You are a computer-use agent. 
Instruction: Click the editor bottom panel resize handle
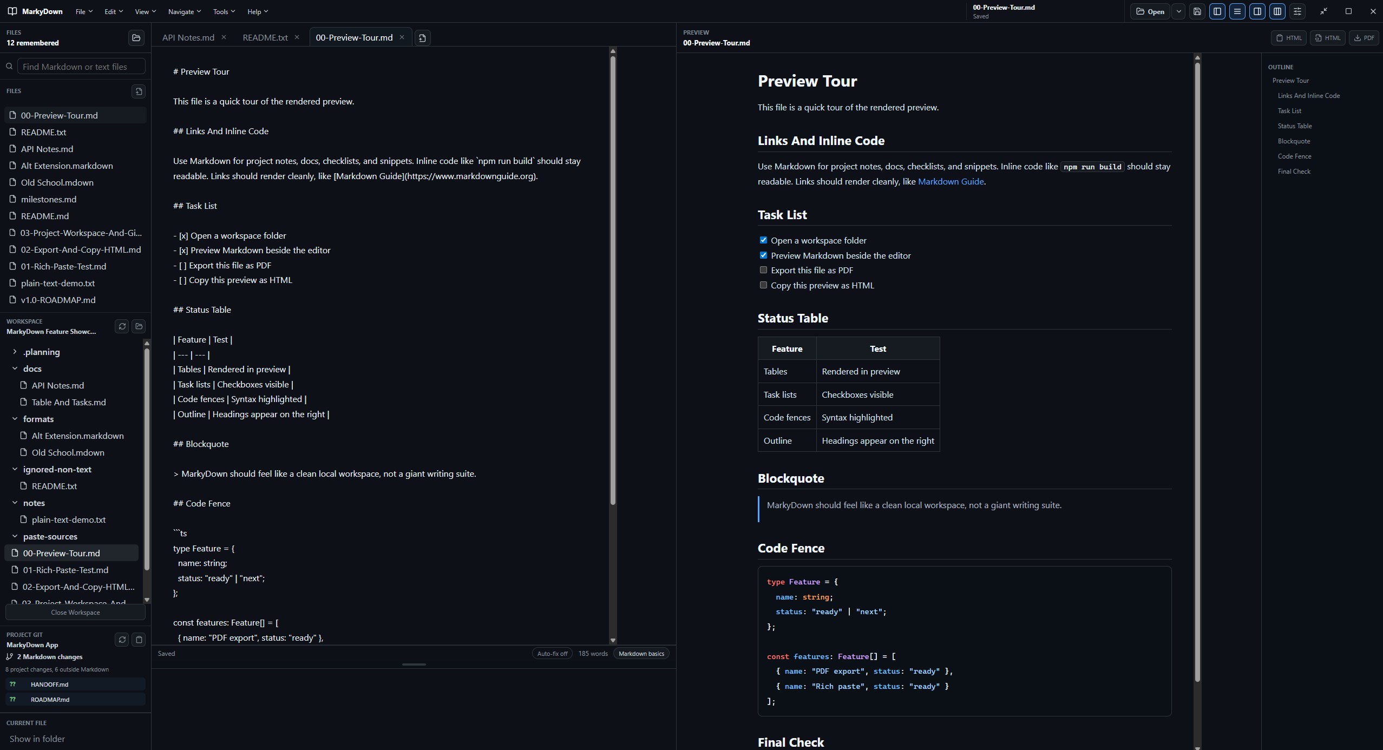pos(414,665)
